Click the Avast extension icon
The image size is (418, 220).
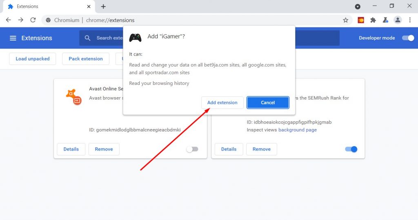tap(73, 97)
